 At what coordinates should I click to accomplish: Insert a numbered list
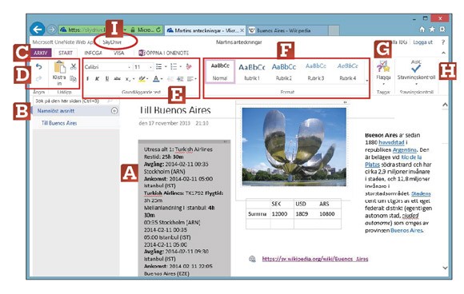tap(174, 67)
